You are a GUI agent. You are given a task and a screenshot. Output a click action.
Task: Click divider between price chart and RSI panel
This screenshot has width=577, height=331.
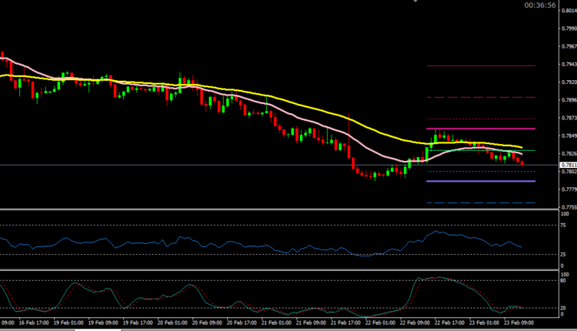(x=277, y=209)
